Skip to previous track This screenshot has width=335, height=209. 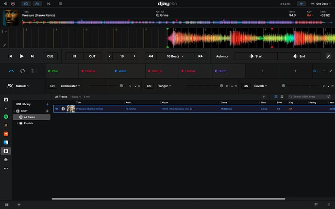point(10,56)
